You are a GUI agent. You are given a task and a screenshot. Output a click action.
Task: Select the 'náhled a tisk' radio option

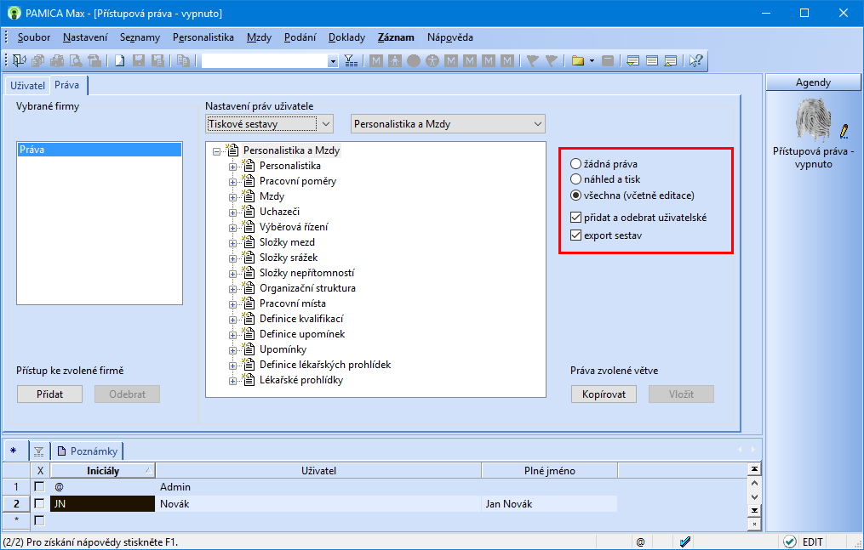[x=575, y=179]
